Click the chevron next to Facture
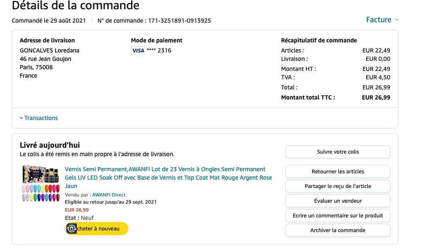 point(397,20)
